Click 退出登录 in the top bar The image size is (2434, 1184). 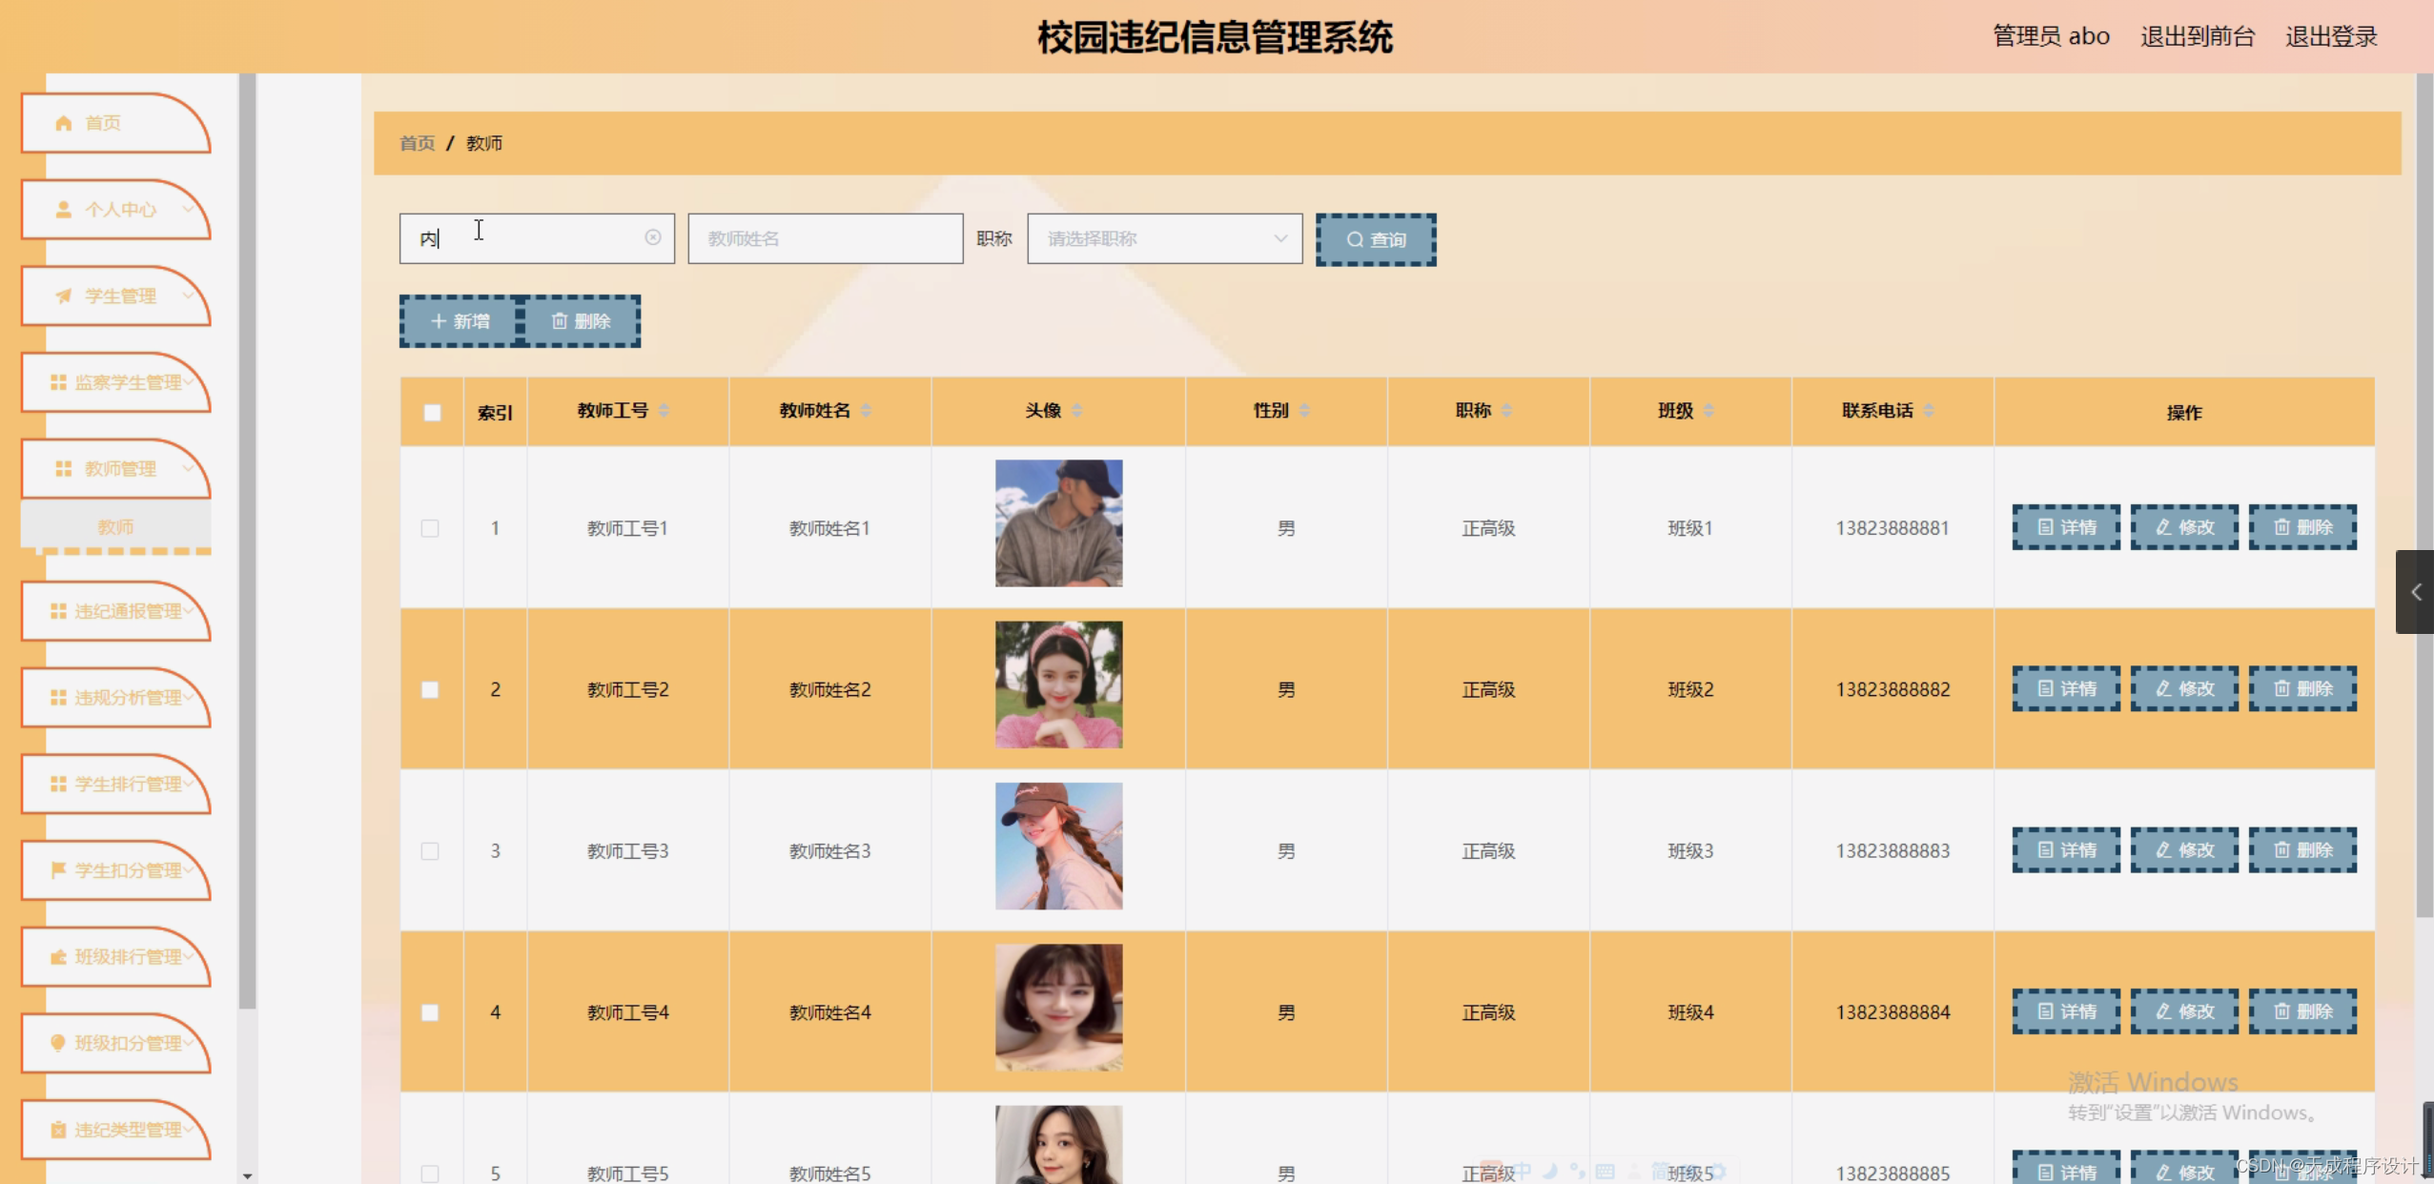2332,35
